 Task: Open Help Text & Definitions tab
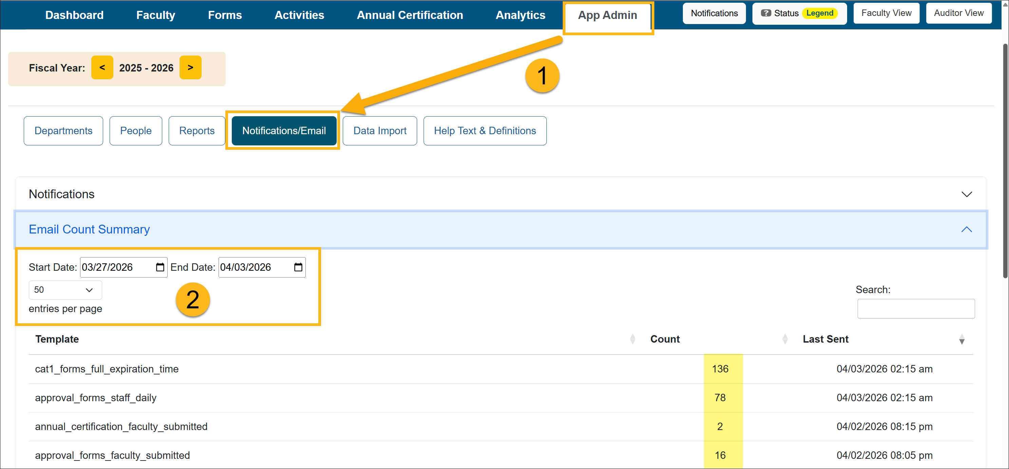coord(485,131)
